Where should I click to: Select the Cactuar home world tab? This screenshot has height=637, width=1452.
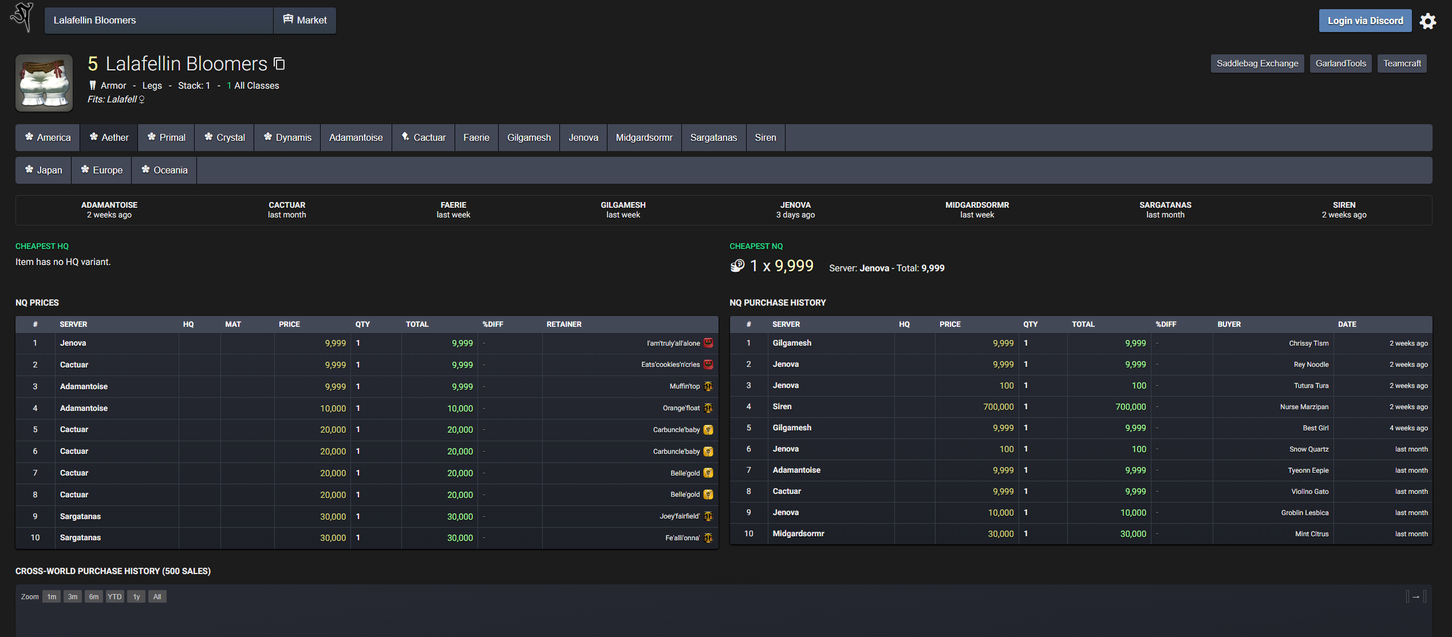423,137
